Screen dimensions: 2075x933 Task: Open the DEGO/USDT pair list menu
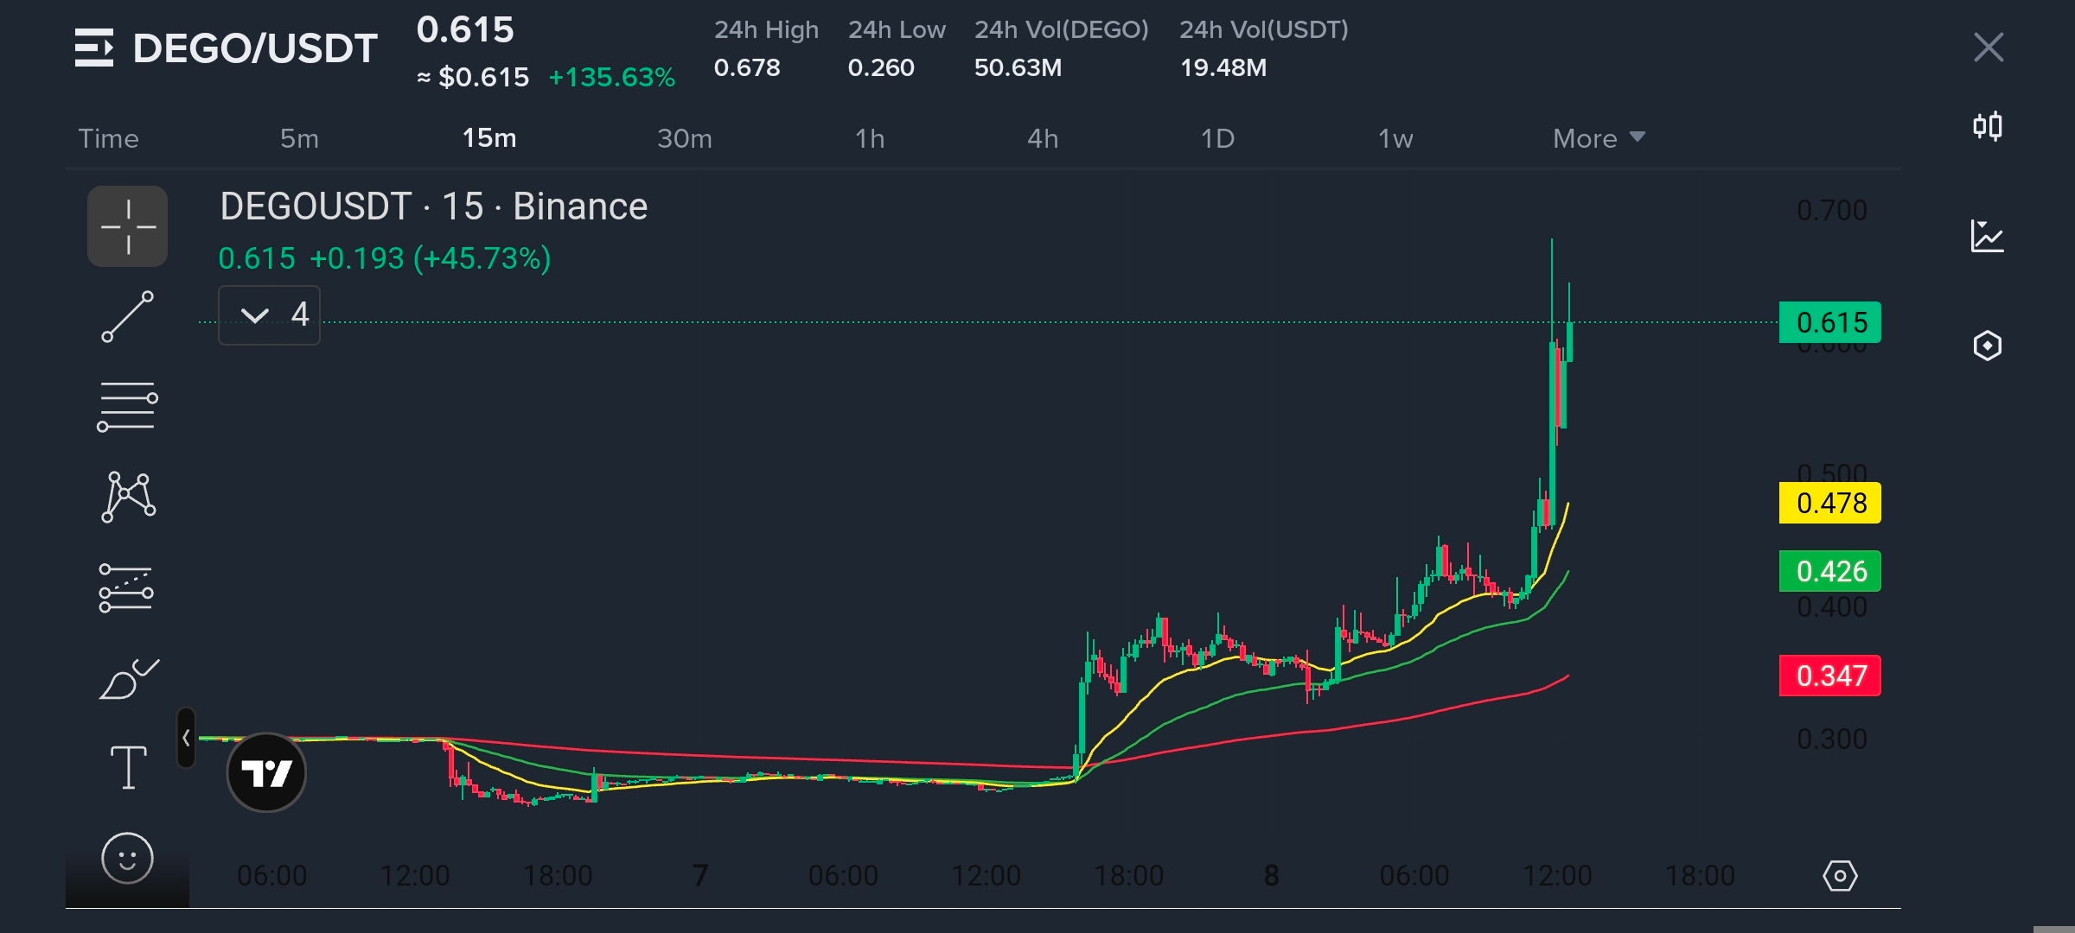(93, 48)
